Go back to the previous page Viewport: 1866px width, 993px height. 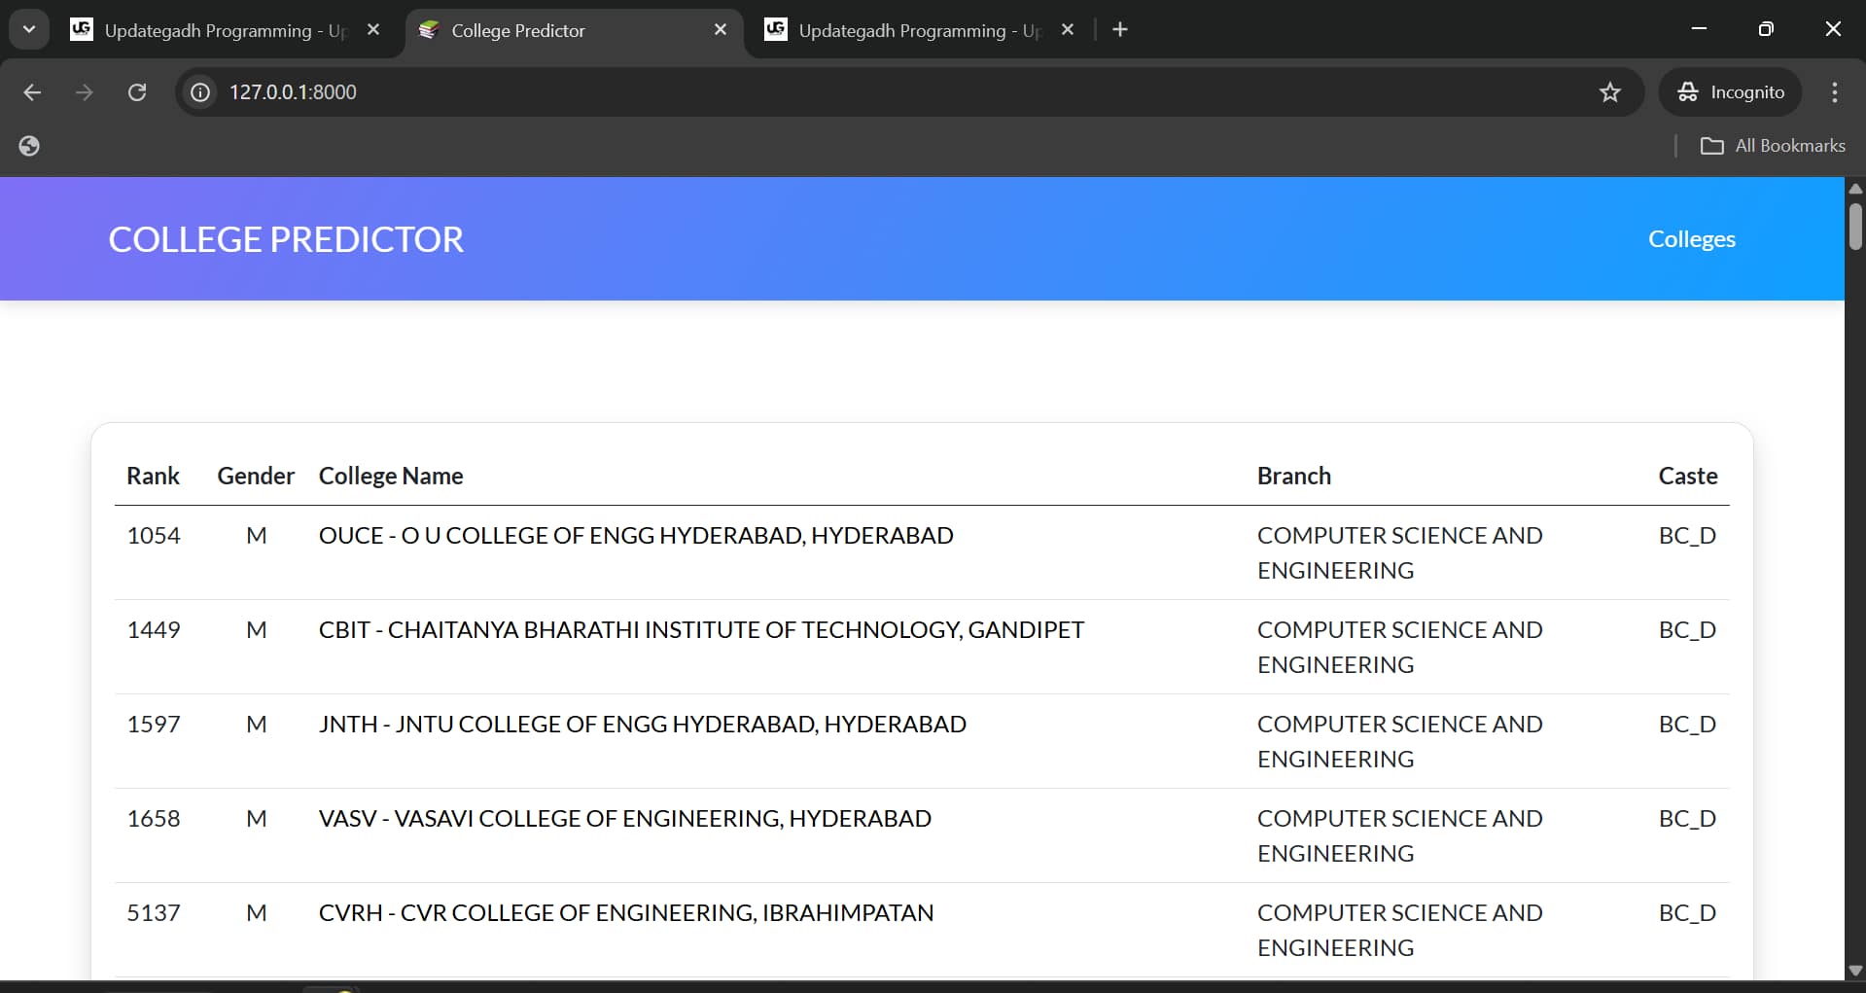pyautogui.click(x=32, y=92)
